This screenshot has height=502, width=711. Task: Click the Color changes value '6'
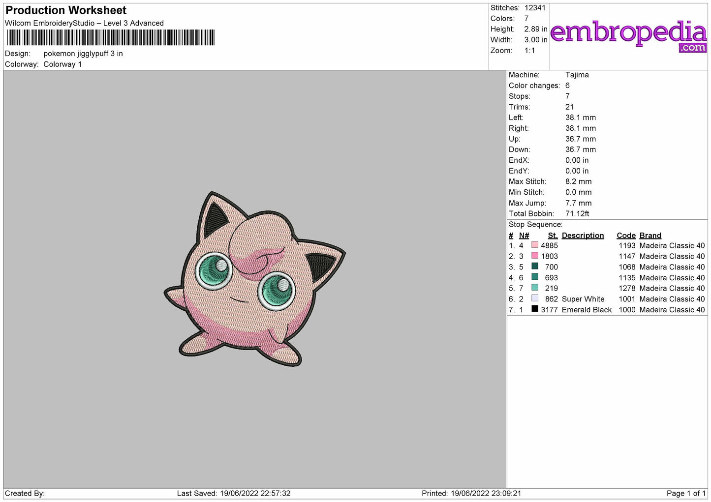(567, 86)
